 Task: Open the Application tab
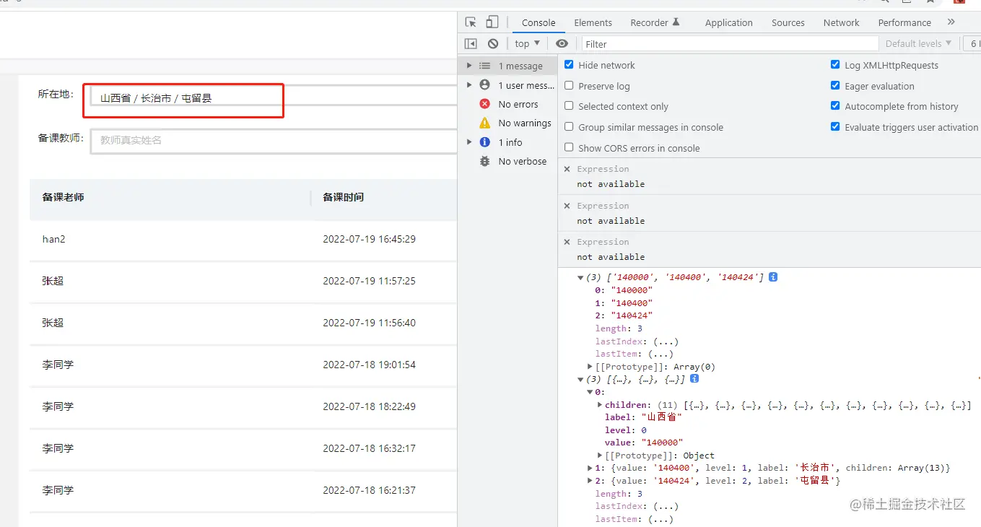(x=728, y=22)
